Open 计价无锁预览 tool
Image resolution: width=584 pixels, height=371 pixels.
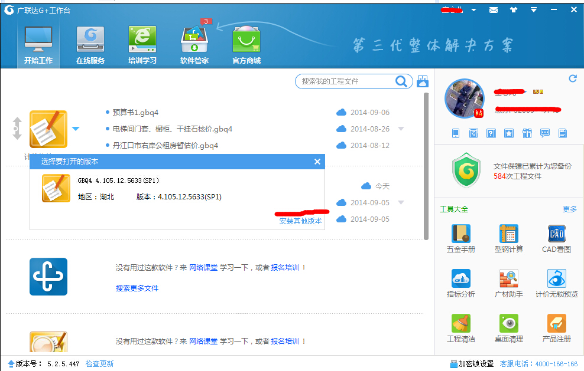(556, 284)
